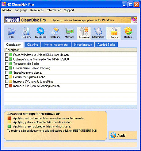This screenshot has width=141, height=151.
Task: Open the Software tool
Action: click(x=55, y=33)
